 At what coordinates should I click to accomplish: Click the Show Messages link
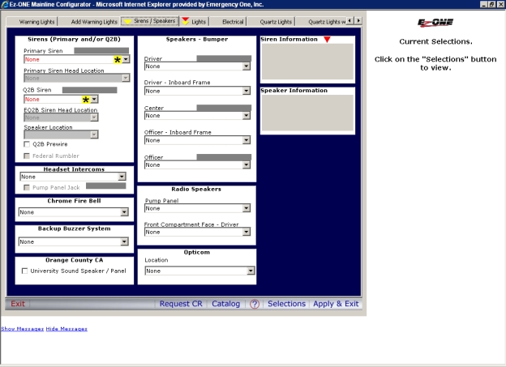click(22, 329)
